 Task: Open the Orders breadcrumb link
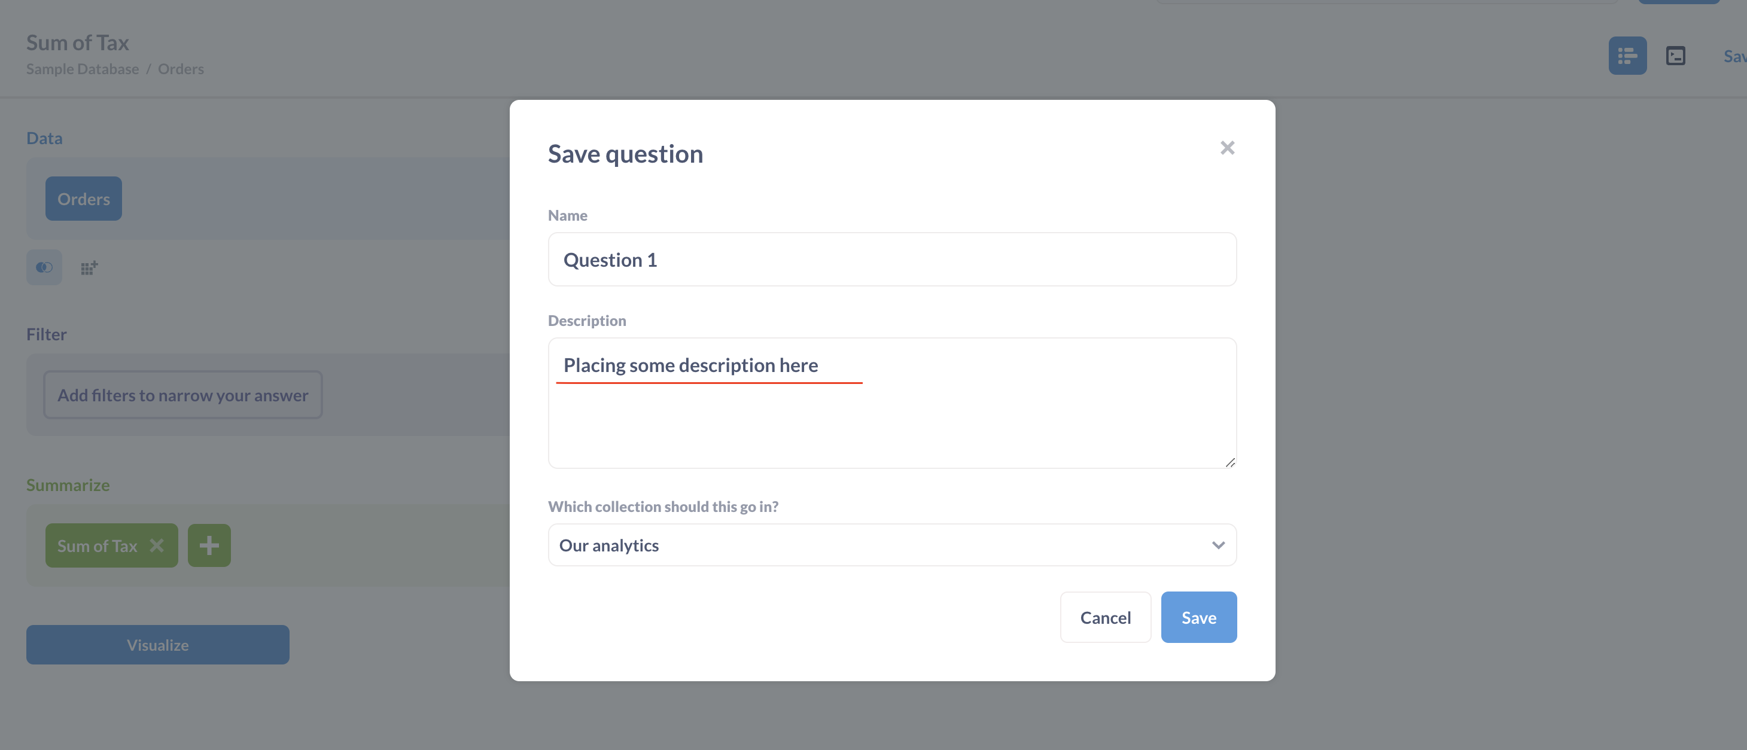coord(181,69)
